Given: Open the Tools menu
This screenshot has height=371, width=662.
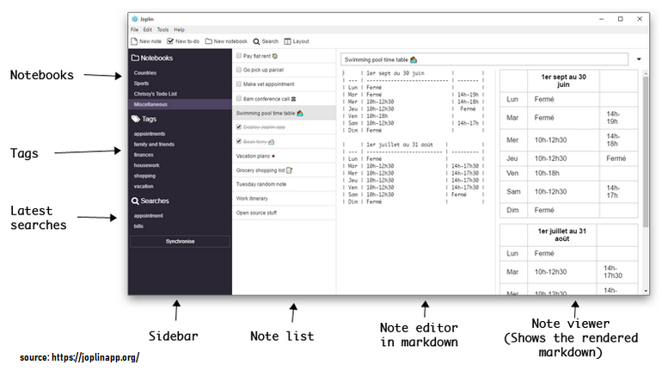Looking at the screenshot, I should click(162, 29).
